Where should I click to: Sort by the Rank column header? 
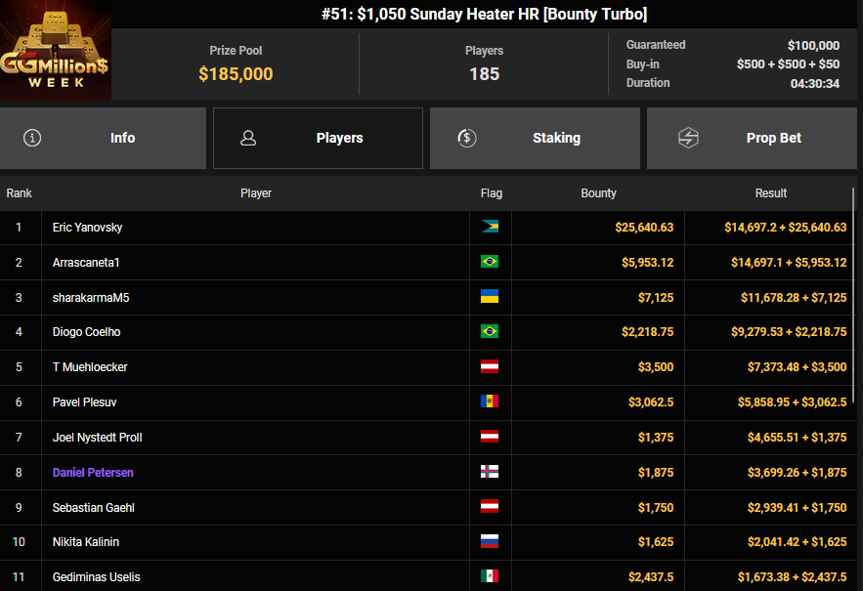click(x=20, y=193)
